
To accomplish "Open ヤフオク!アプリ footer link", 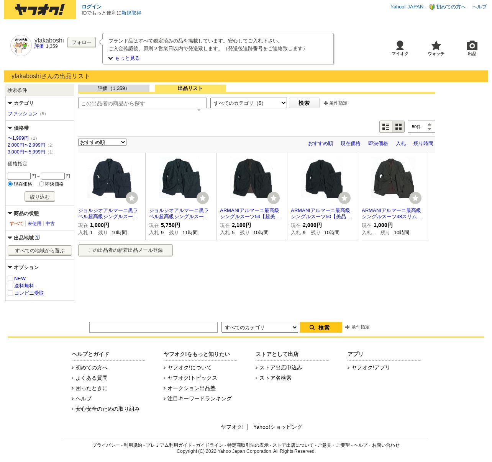I will pos(371,367).
